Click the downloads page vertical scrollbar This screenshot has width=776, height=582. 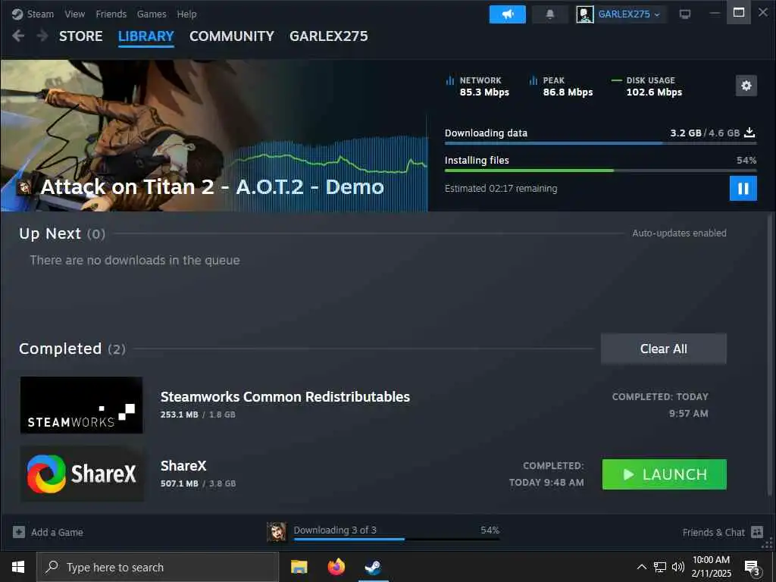point(770,354)
